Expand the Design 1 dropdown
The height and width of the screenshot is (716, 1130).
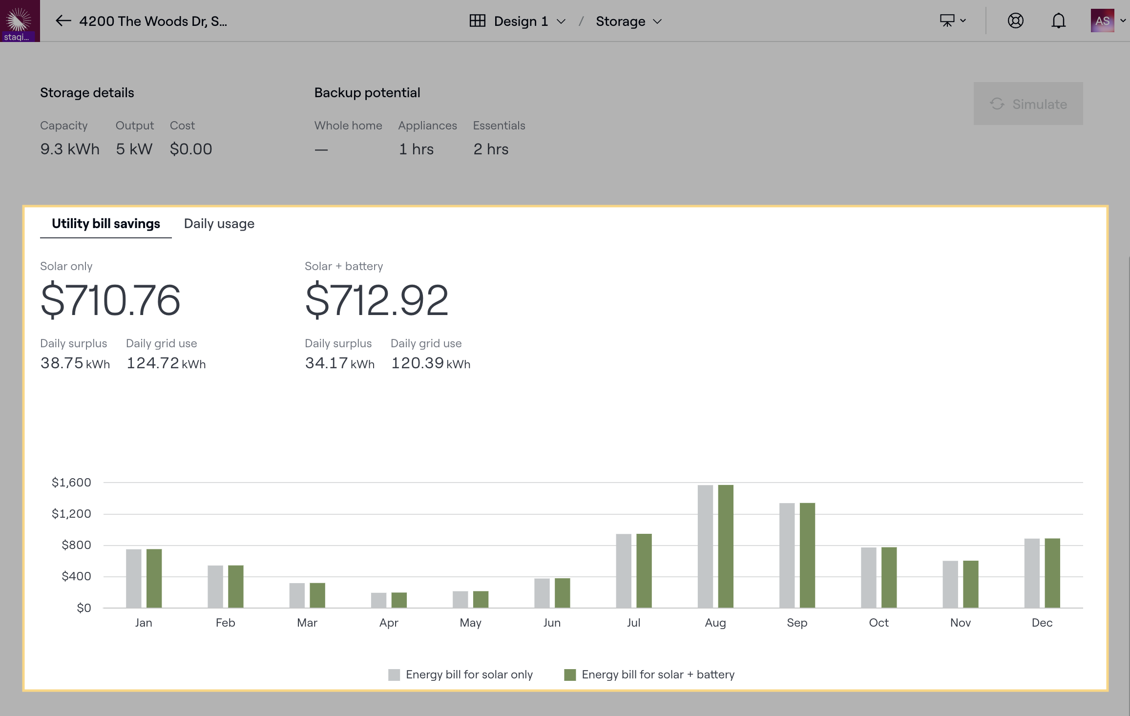[561, 21]
